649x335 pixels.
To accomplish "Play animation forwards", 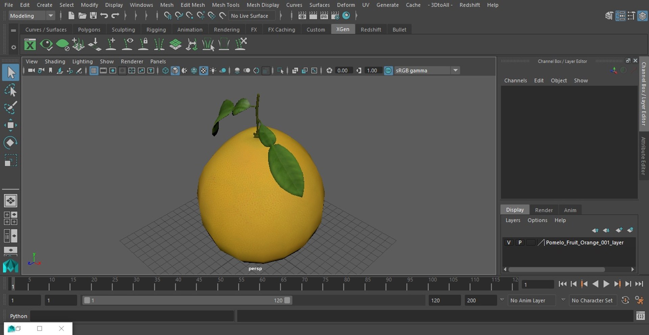I will pos(606,284).
